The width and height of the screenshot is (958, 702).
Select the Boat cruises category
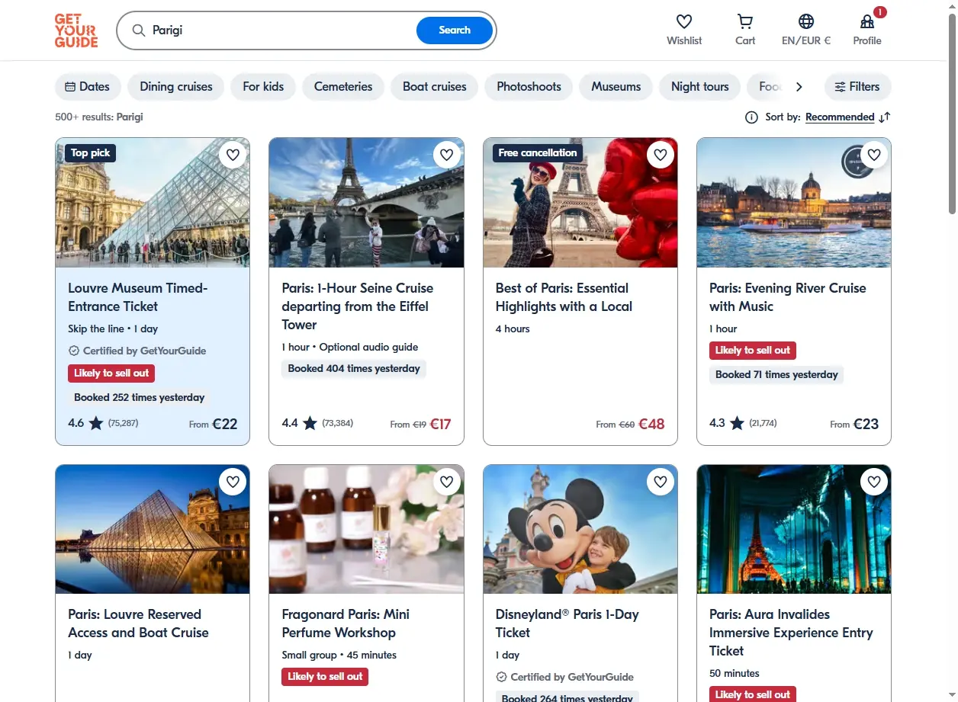pos(435,86)
